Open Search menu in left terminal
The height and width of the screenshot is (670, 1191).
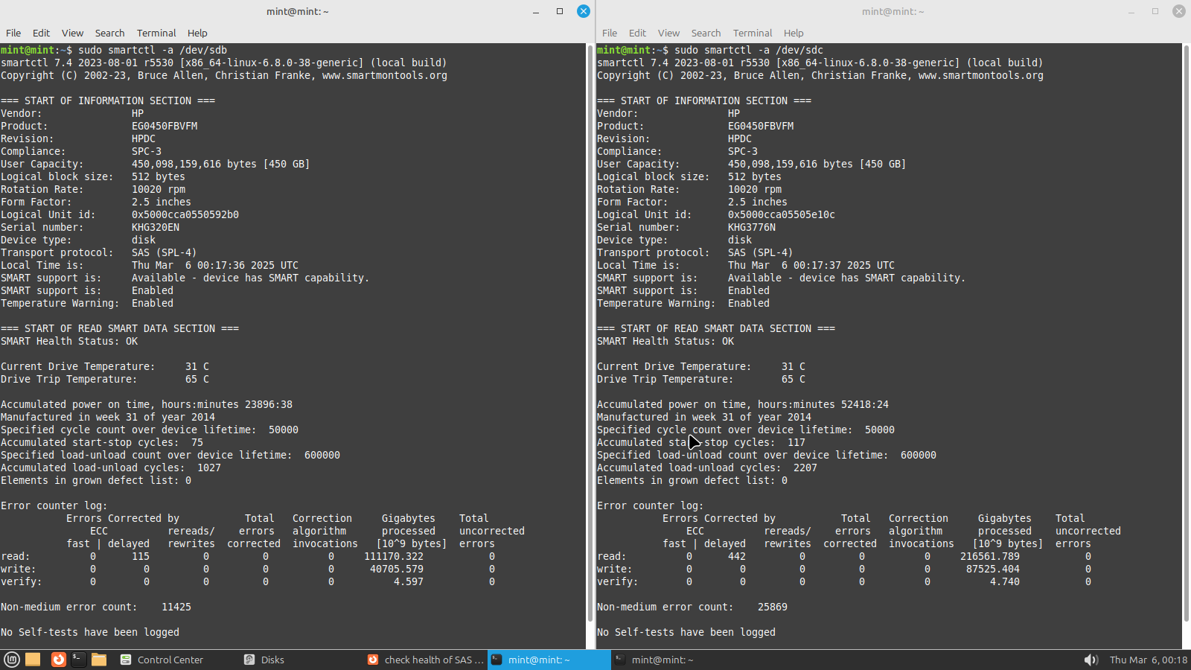[x=109, y=33]
